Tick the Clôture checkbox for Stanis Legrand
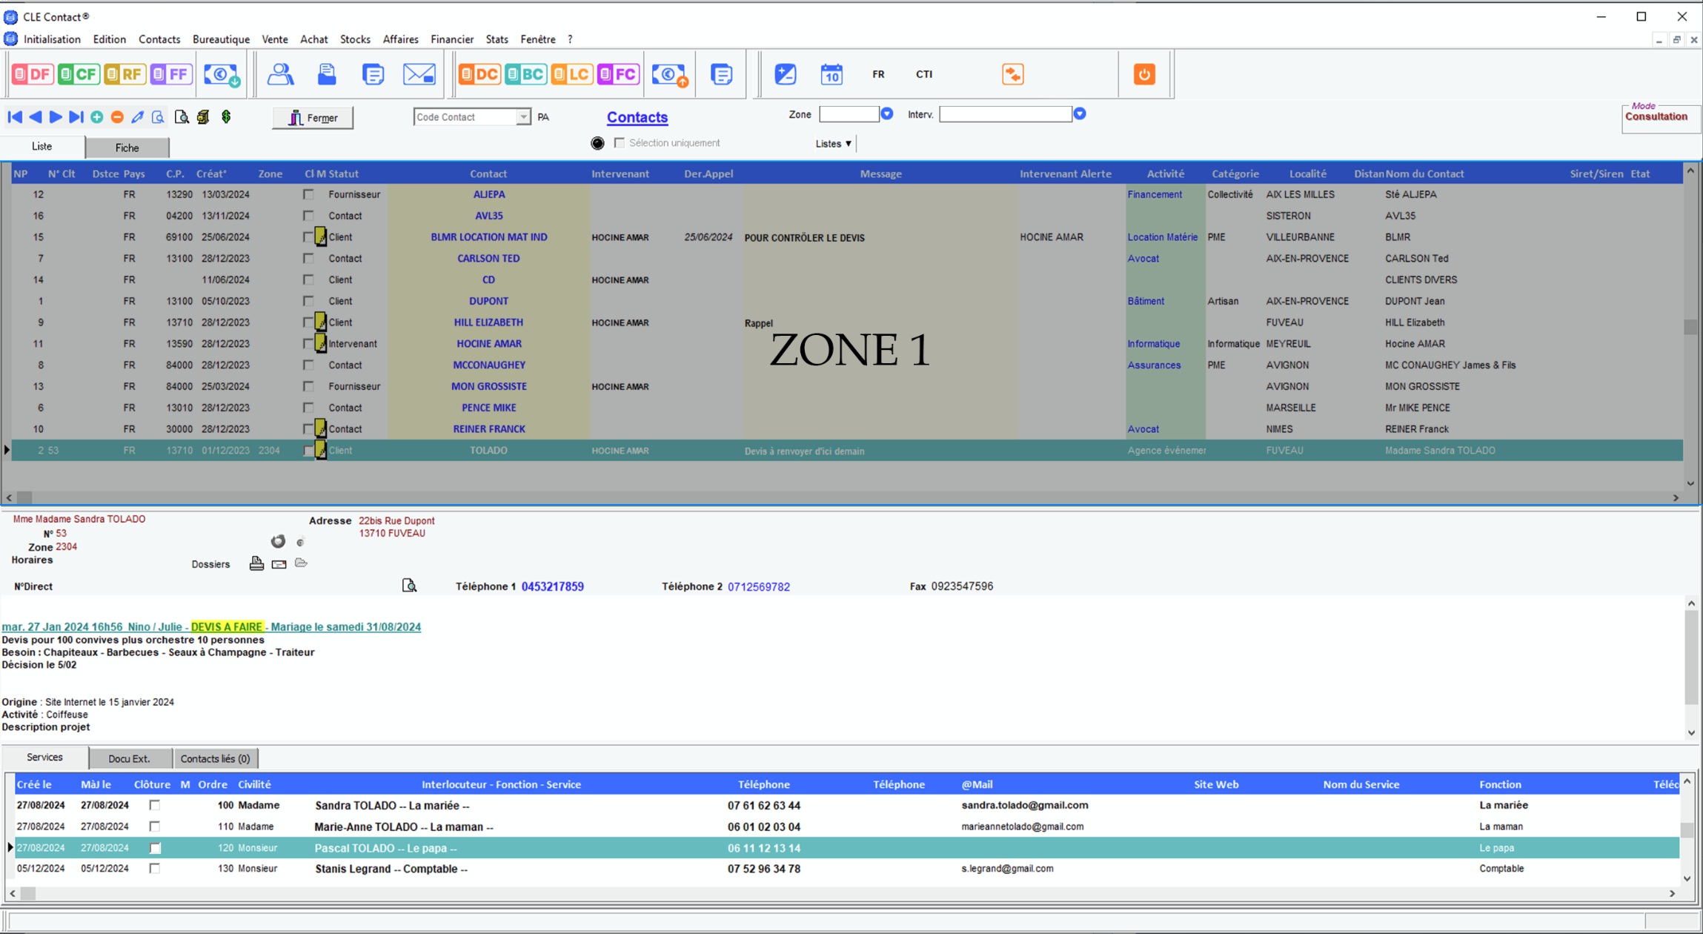Viewport: 1703px width, 934px height. coord(155,869)
